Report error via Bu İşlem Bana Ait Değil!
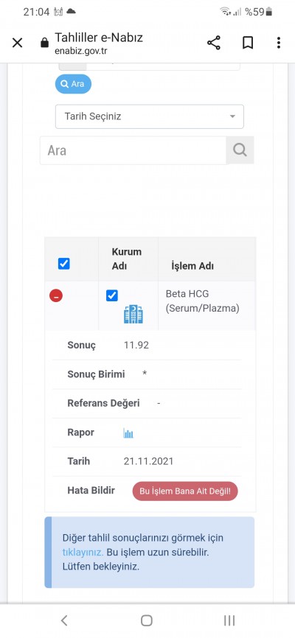Viewport: 295px width, 638px height. [185, 491]
